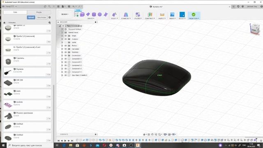Viewport: 263px width, 148px height.
Task: Click the New Folder button
Action: tap(42, 17)
